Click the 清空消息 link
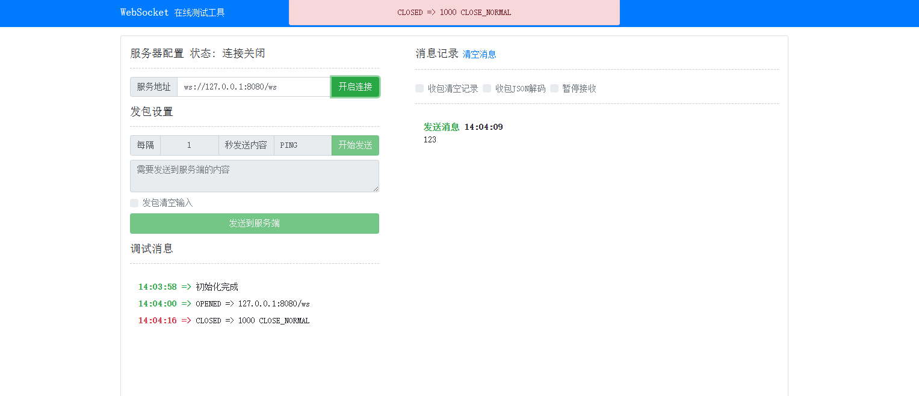This screenshot has width=919, height=396. (479, 54)
